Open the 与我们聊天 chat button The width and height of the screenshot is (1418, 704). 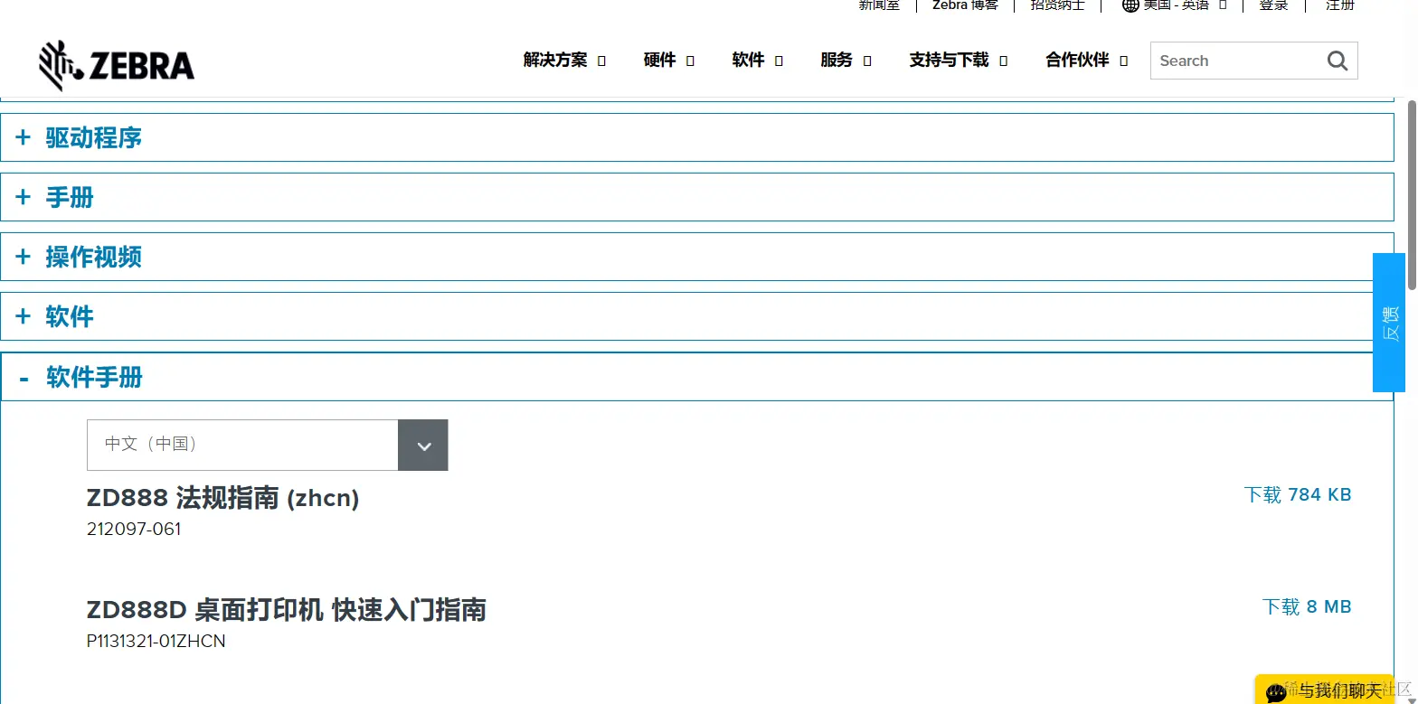1324,690
